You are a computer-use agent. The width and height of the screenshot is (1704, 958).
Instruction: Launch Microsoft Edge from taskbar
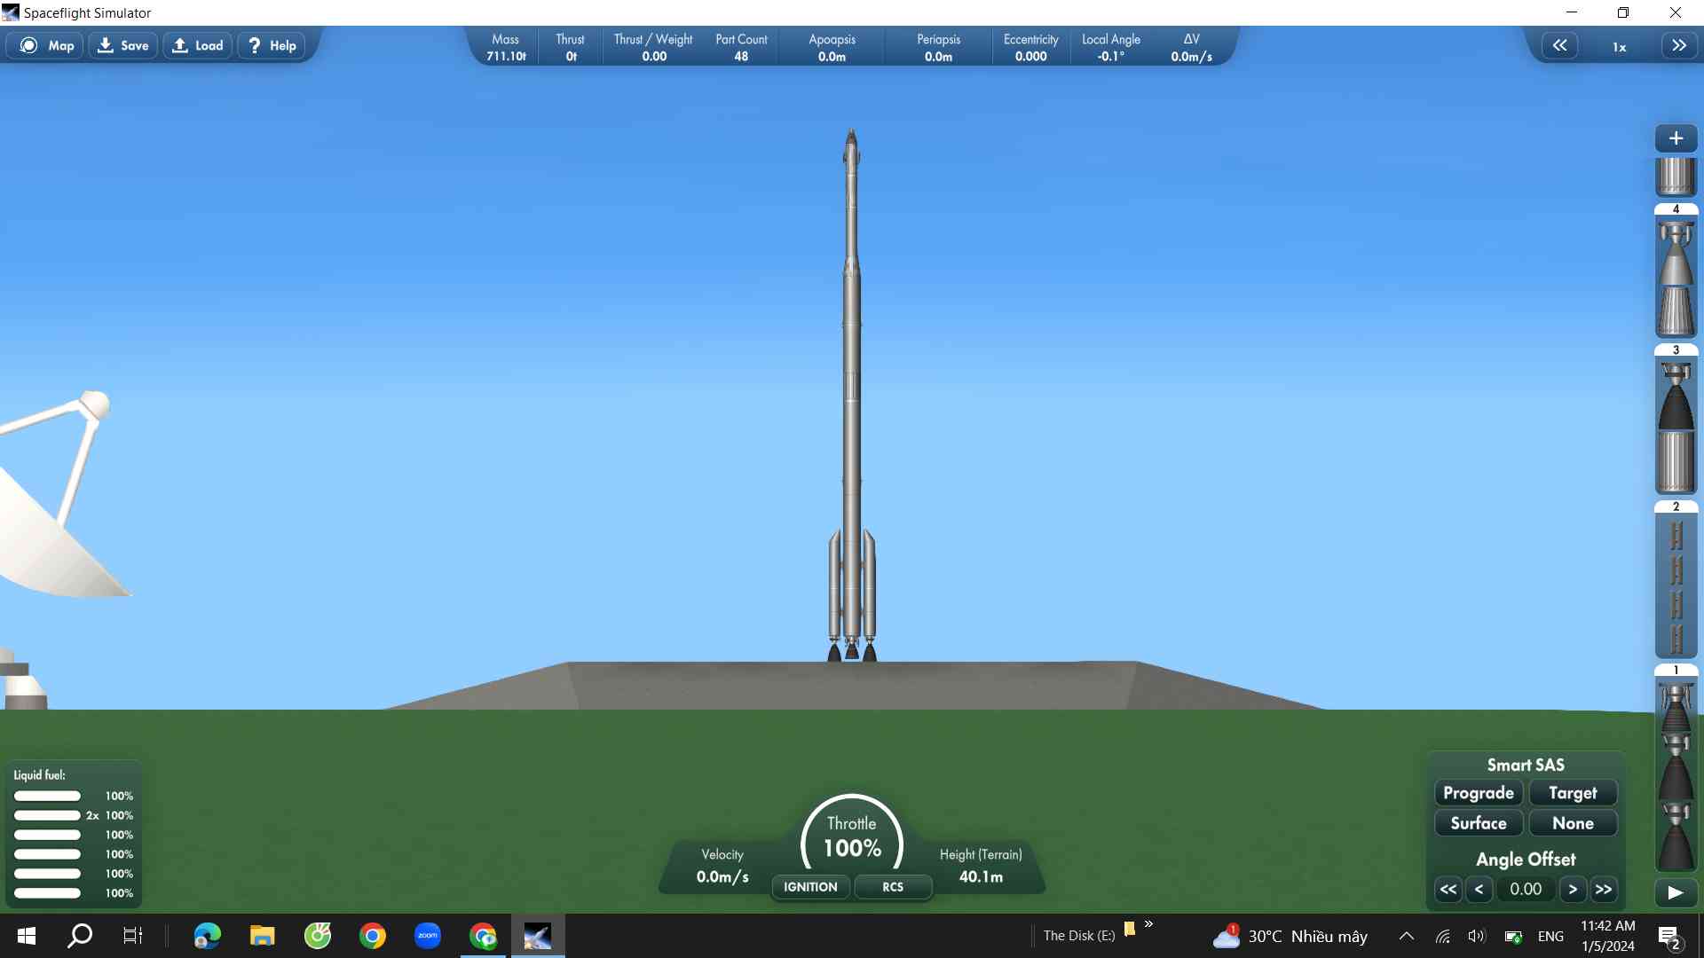(x=208, y=936)
